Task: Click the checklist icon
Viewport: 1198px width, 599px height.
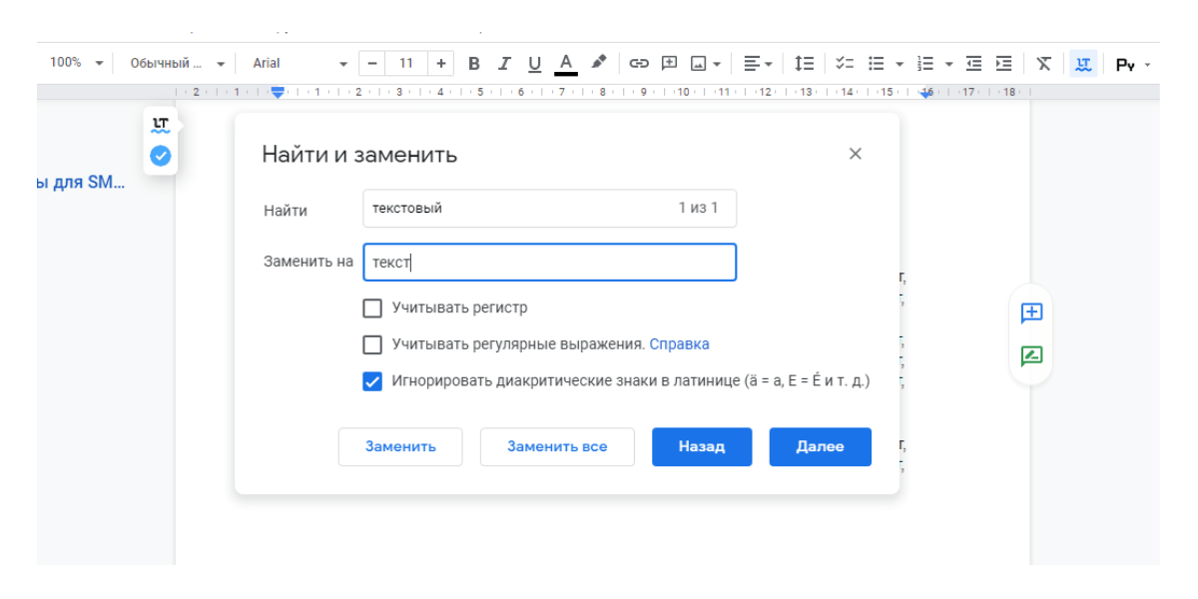Action: [x=845, y=64]
